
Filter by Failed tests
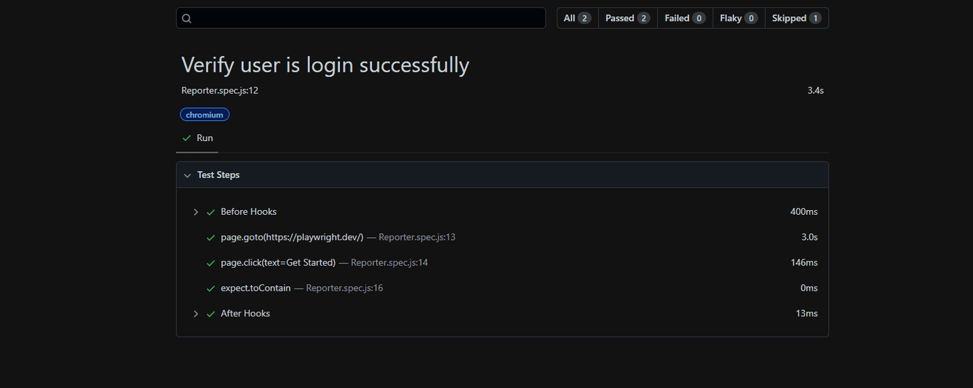coord(685,18)
